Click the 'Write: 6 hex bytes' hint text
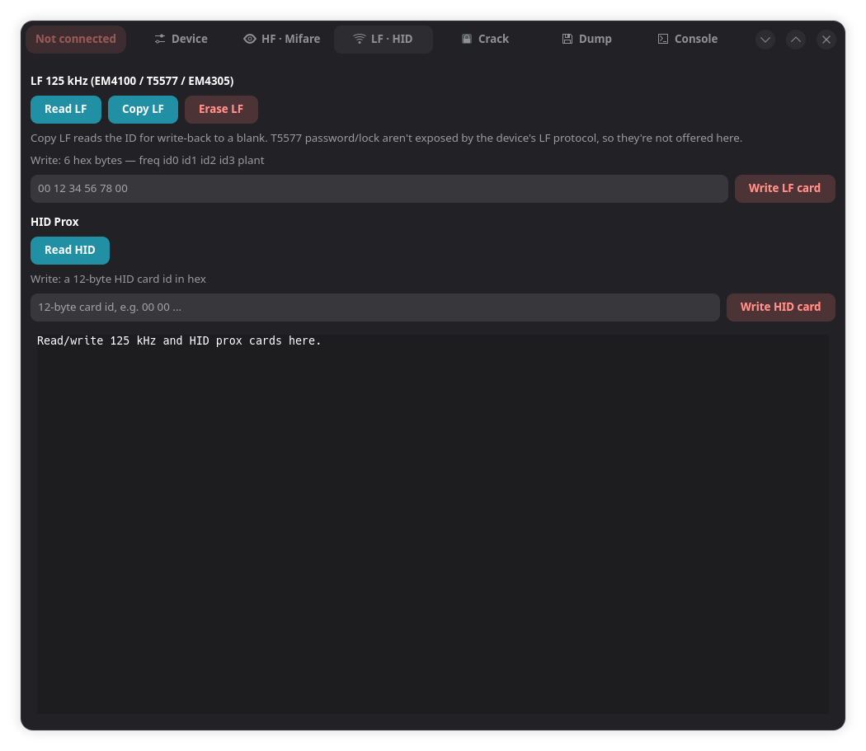This screenshot has width=866, height=751. click(148, 160)
